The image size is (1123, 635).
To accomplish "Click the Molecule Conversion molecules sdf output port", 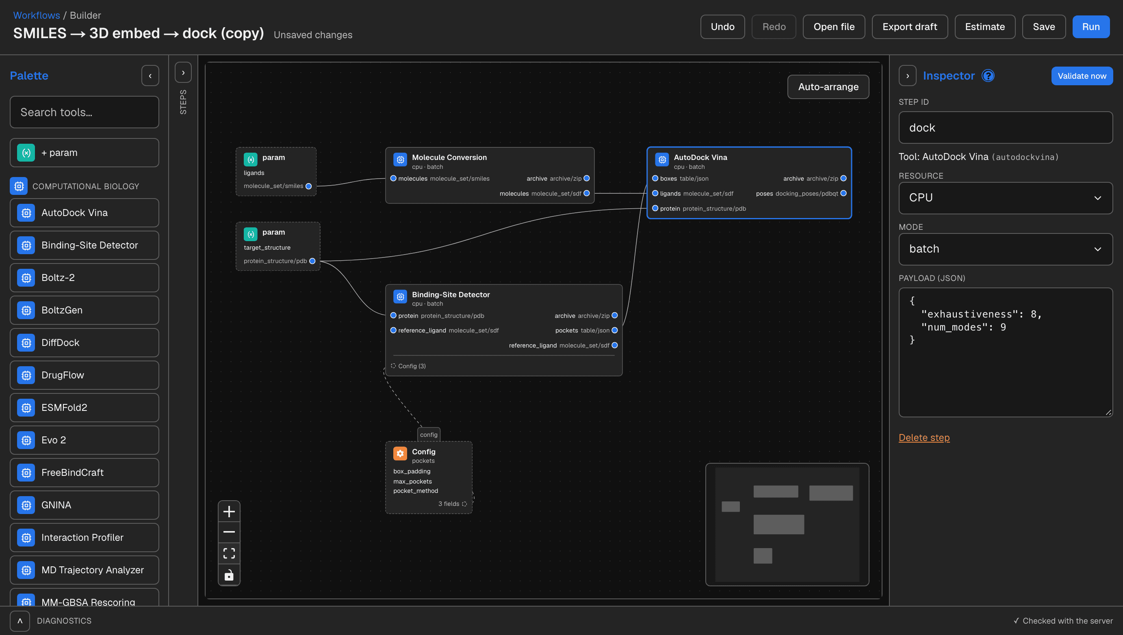I will (x=586, y=193).
